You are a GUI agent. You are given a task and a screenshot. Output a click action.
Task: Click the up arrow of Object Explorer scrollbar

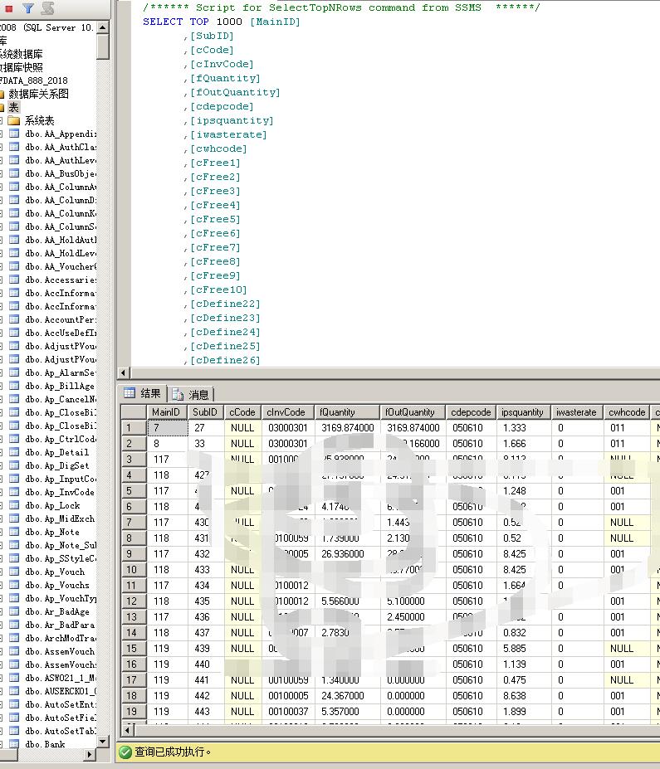point(102,27)
